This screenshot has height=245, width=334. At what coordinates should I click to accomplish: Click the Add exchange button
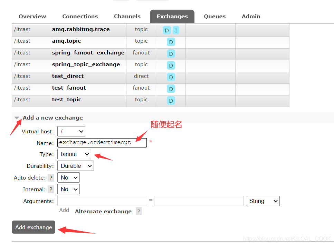[34, 227]
